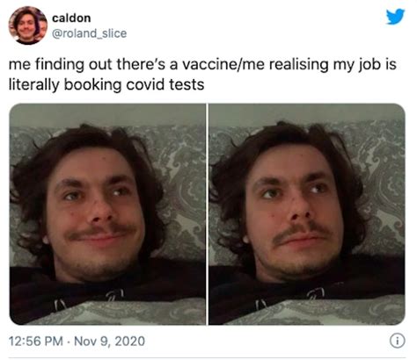The height and width of the screenshot is (360, 417).
Task: Click the Nov 9, 2020 date
Action: 110,342
